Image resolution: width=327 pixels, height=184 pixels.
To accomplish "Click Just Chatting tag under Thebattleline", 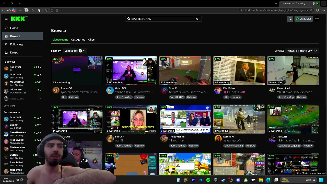I will pos(178,146).
